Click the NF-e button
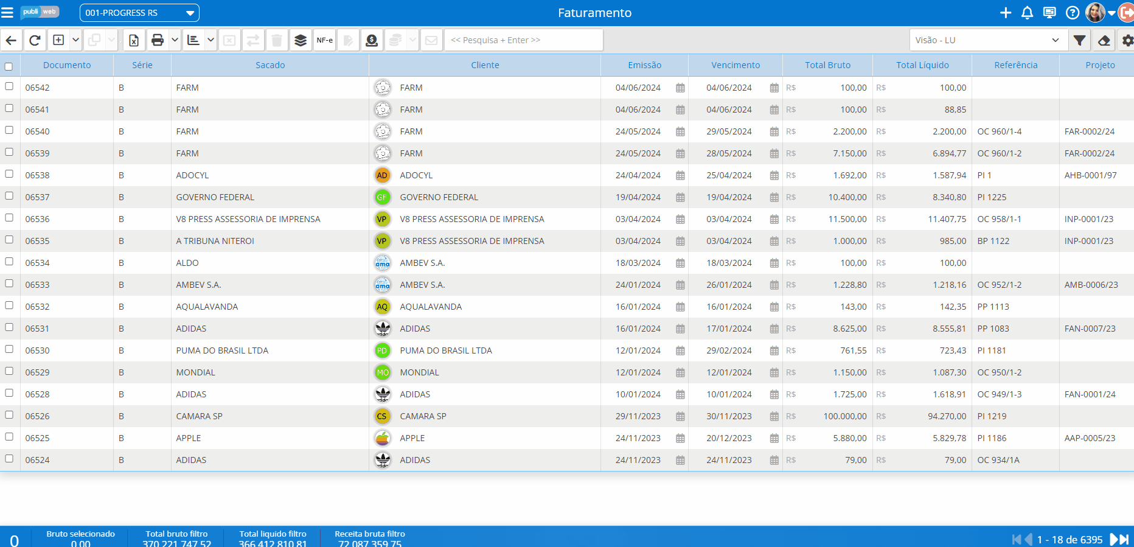Viewport: 1134px width, 547px height. tap(324, 40)
